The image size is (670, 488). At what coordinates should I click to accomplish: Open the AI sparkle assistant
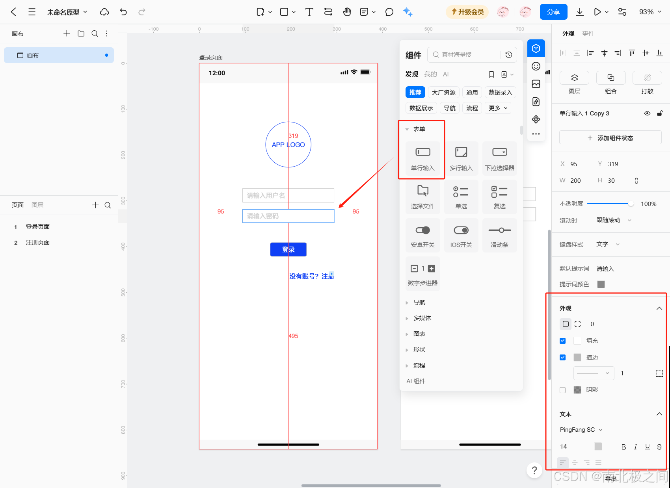point(408,12)
